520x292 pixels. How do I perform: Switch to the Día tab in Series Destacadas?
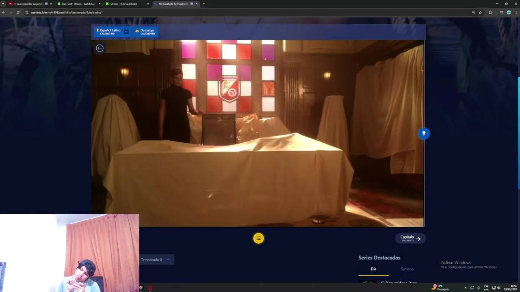coord(373,269)
